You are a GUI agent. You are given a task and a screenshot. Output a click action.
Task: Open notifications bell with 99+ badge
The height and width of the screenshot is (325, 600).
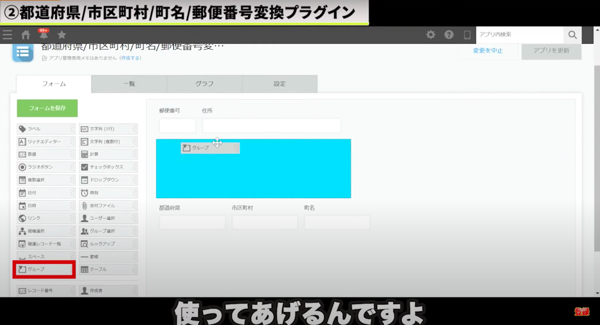pos(43,35)
